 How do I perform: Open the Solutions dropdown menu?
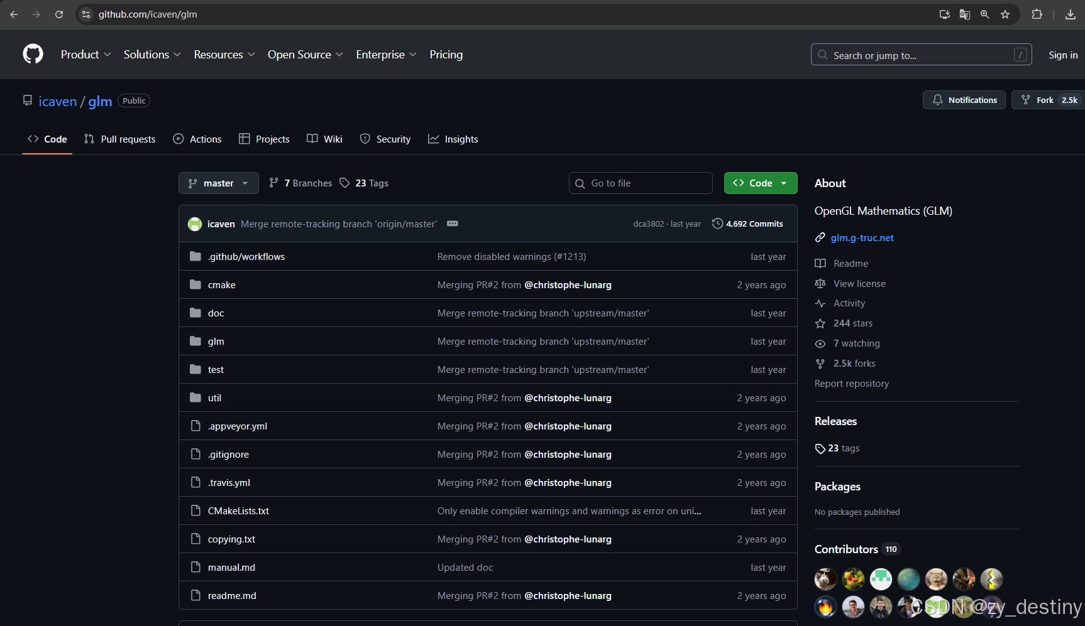click(152, 55)
